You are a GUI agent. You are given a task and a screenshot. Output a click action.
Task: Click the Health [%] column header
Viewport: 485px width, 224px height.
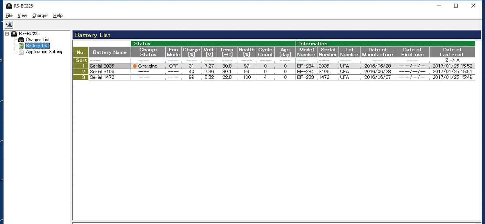coord(246,52)
